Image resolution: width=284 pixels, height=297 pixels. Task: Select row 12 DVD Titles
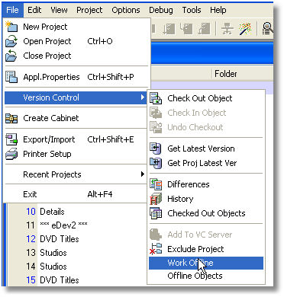[53, 239]
